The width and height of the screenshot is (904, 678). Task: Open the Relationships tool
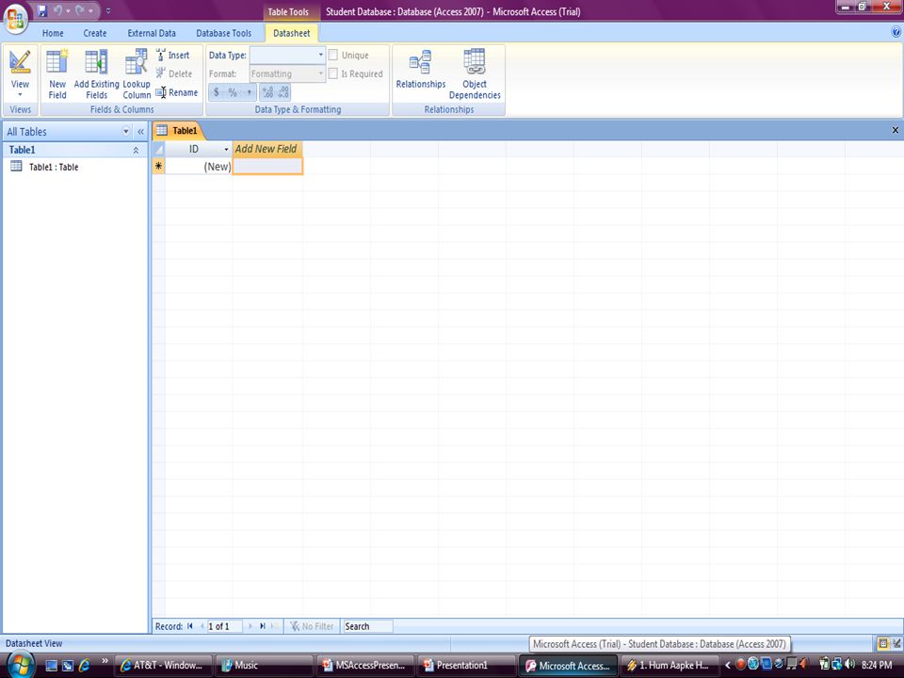click(421, 69)
